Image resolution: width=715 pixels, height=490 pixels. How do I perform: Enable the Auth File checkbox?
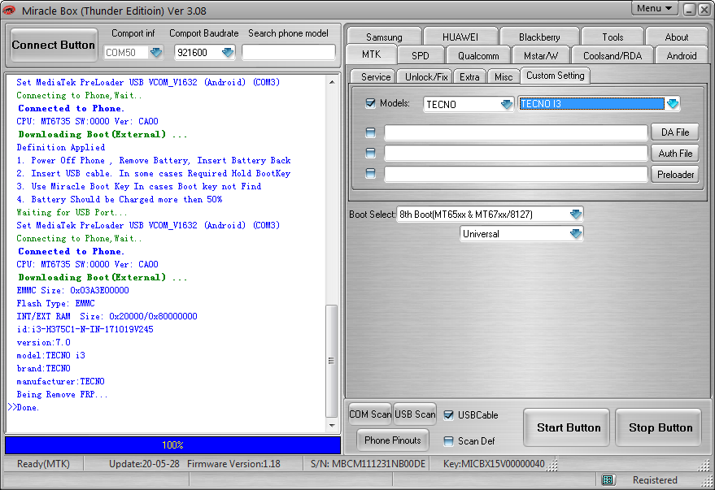(370, 153)
